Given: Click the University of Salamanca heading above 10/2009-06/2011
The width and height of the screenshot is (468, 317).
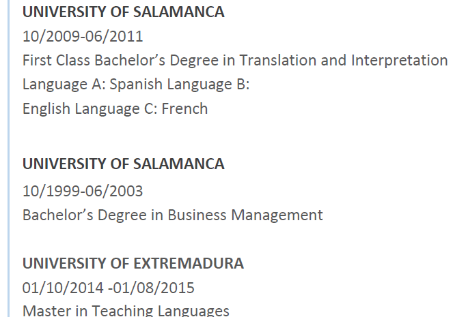Looking at the screenshot, I should pos(123,12).
